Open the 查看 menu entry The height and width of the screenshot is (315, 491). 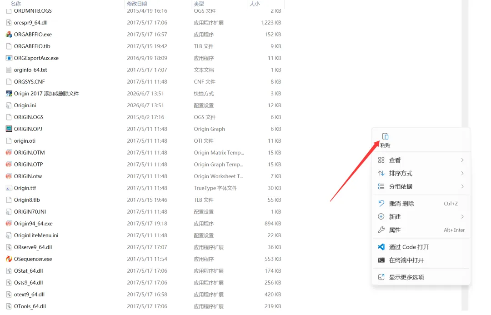click(421, 160)
